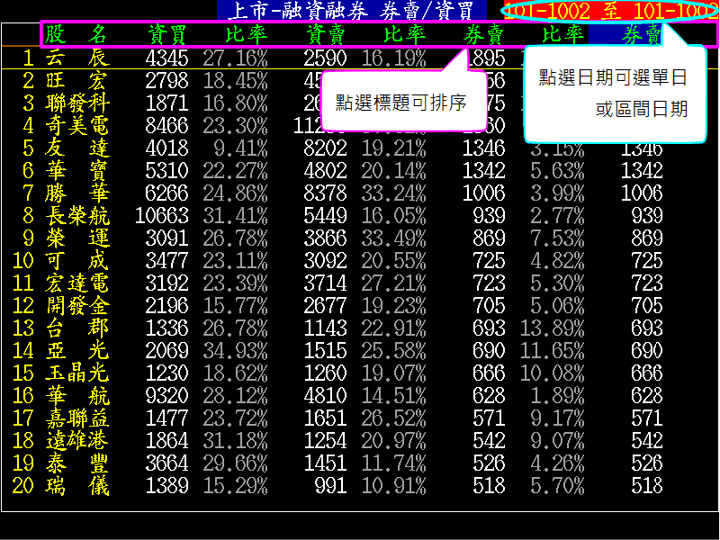The height and width of the screenshot is (540, 720).
Task: Select the last row stock 瑞儀
Action: tap(76, 485)
